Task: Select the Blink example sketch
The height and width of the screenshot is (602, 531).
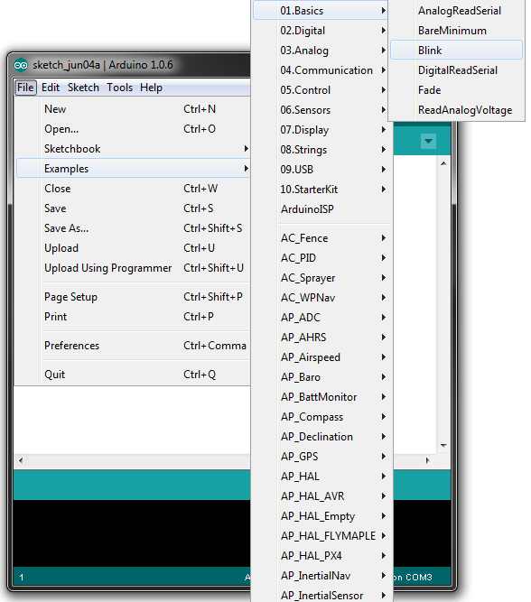Action: point(456,51)
